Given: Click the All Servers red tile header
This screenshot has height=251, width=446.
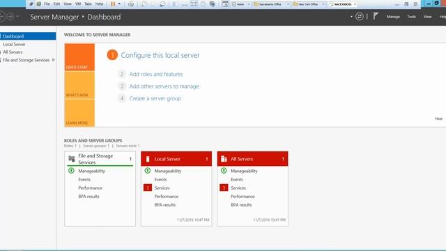Looking at the screenshot, I should tap(252, 159).
